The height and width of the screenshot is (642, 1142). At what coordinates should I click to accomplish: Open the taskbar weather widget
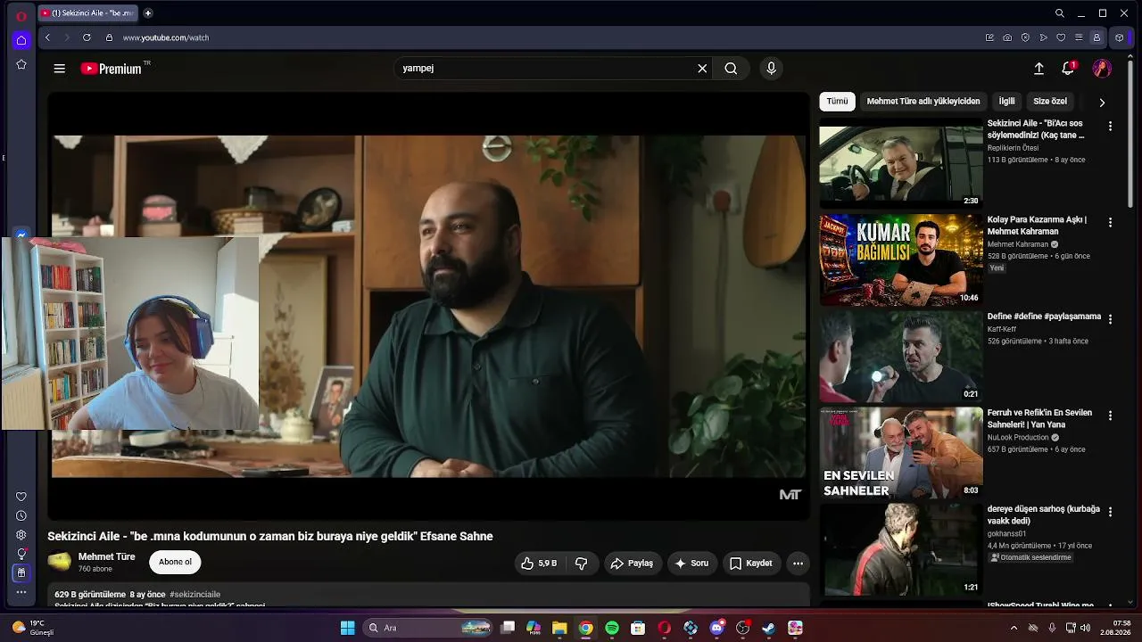tap(34, 628)
